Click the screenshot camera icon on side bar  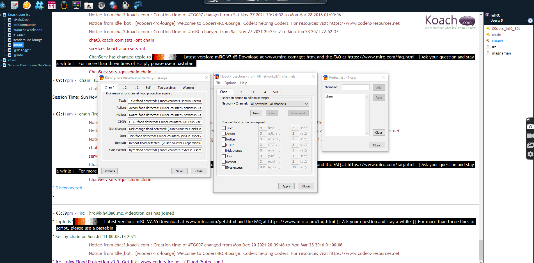tap(530, 126)
